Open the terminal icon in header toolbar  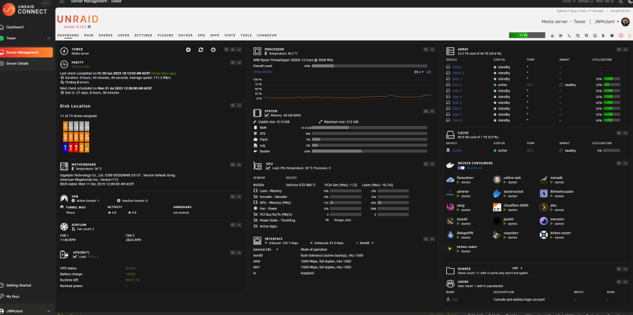pyautogui.click(x=569, y=35)
